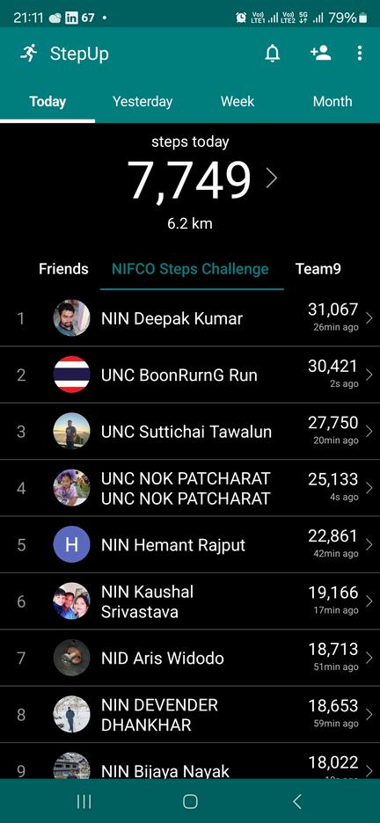This screenshot has width=380, height=823.
Task: Open Android recent apps button
Action: tap(84, 801)
